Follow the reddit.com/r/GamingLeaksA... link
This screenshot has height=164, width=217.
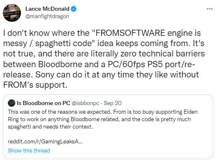45,141
